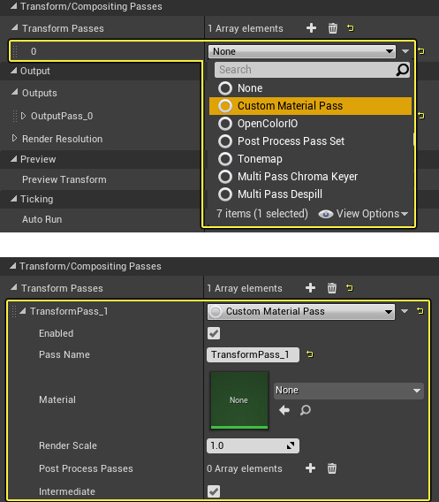Collapse the Ticking section
This screenshot has width=439, height=502.
coord(13,199)
